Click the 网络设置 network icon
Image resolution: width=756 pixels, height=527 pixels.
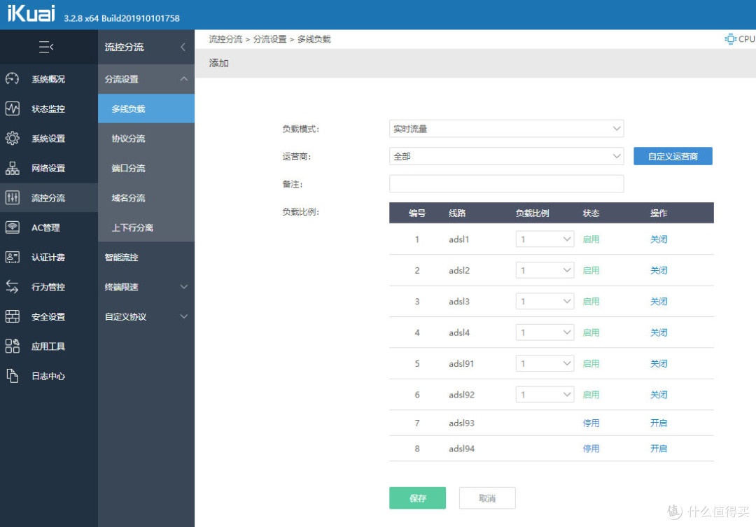pyautogui.click(x=13, y=168)
